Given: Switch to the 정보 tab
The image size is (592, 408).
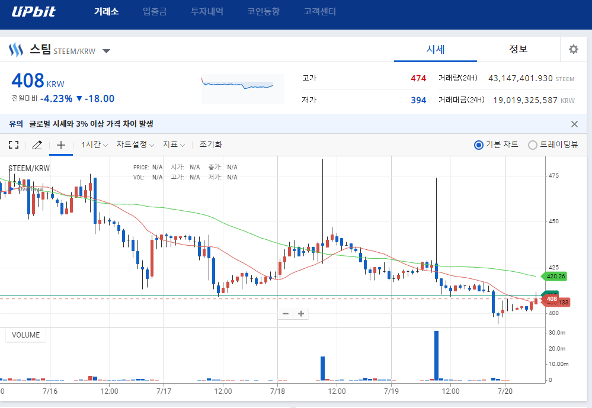Looking at the screenshot, I should click(518, 49).
